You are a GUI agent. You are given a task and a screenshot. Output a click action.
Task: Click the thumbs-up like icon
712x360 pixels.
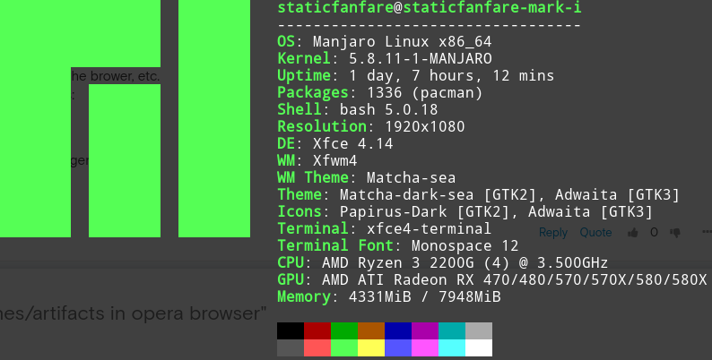tap(632, 233)
